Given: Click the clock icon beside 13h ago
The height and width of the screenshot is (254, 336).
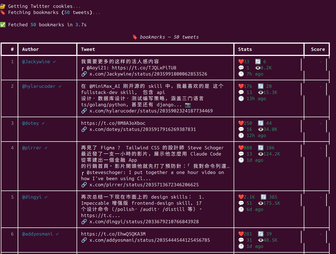Looking at the screenshot, I should click(241, 98).
